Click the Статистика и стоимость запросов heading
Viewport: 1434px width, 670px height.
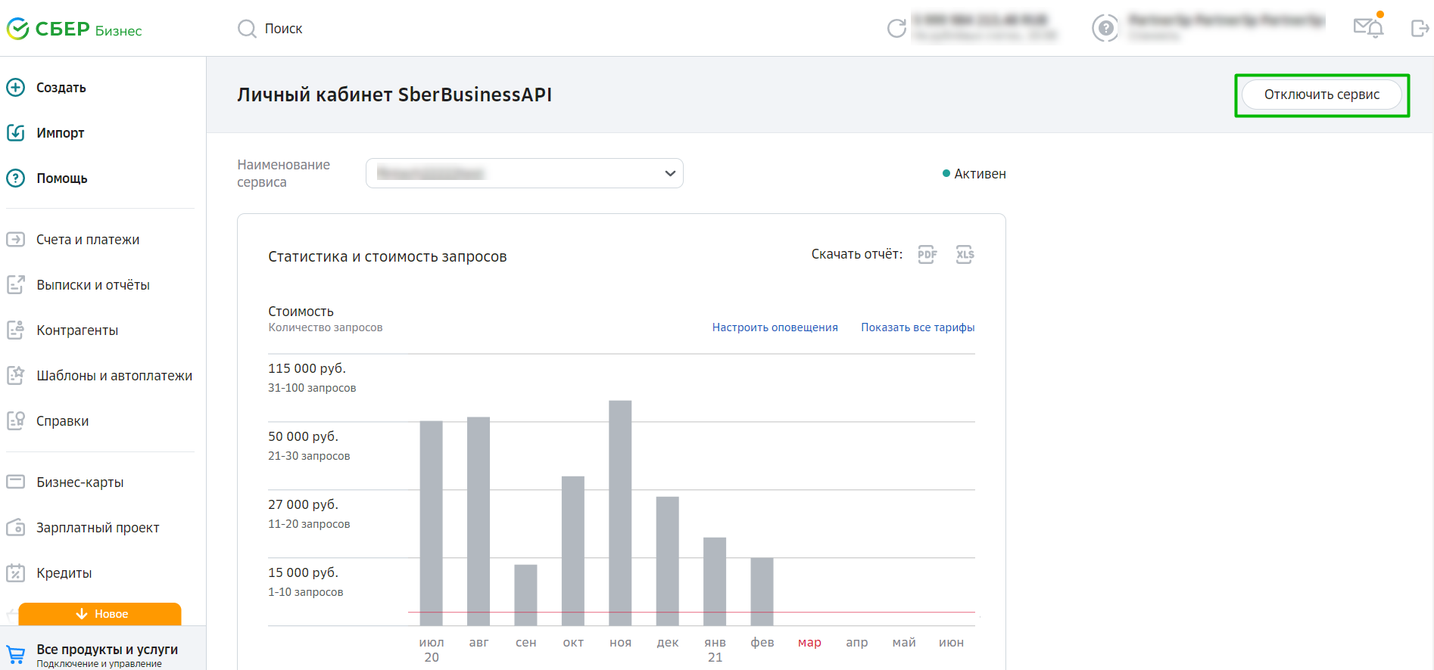click(x=388, y=256)
